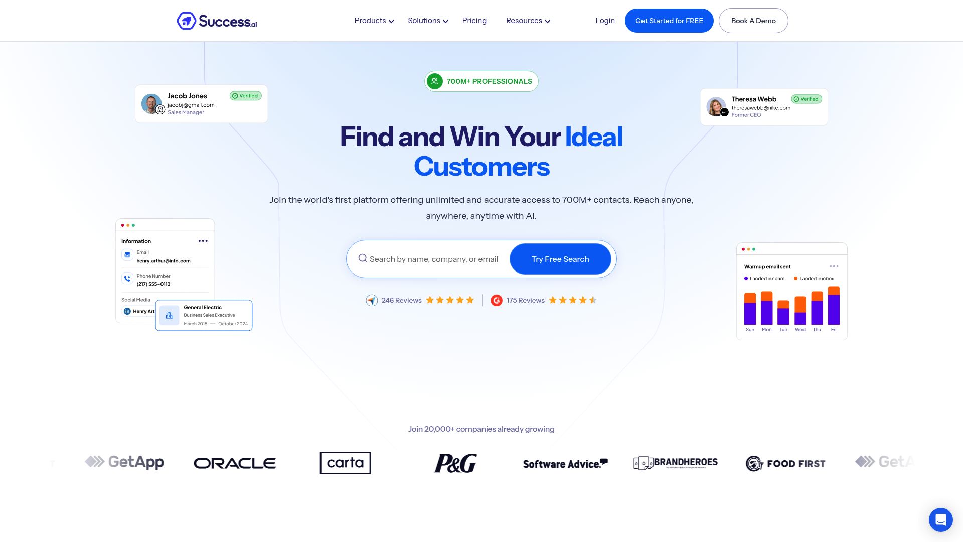The height and width of the screenshot is (542, 963).
Task: Click the Try Free Search button
Action: click(x=560, y=259)
